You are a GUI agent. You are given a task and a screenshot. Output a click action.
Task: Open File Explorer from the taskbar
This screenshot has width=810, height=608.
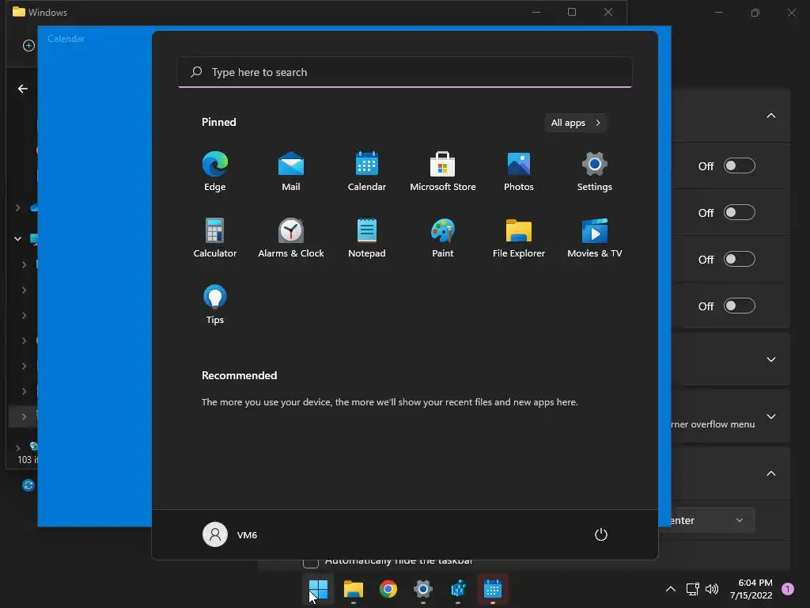[354, 589]
